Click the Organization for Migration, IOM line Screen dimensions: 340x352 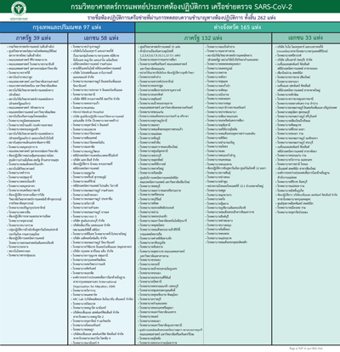tap(93, 287)
